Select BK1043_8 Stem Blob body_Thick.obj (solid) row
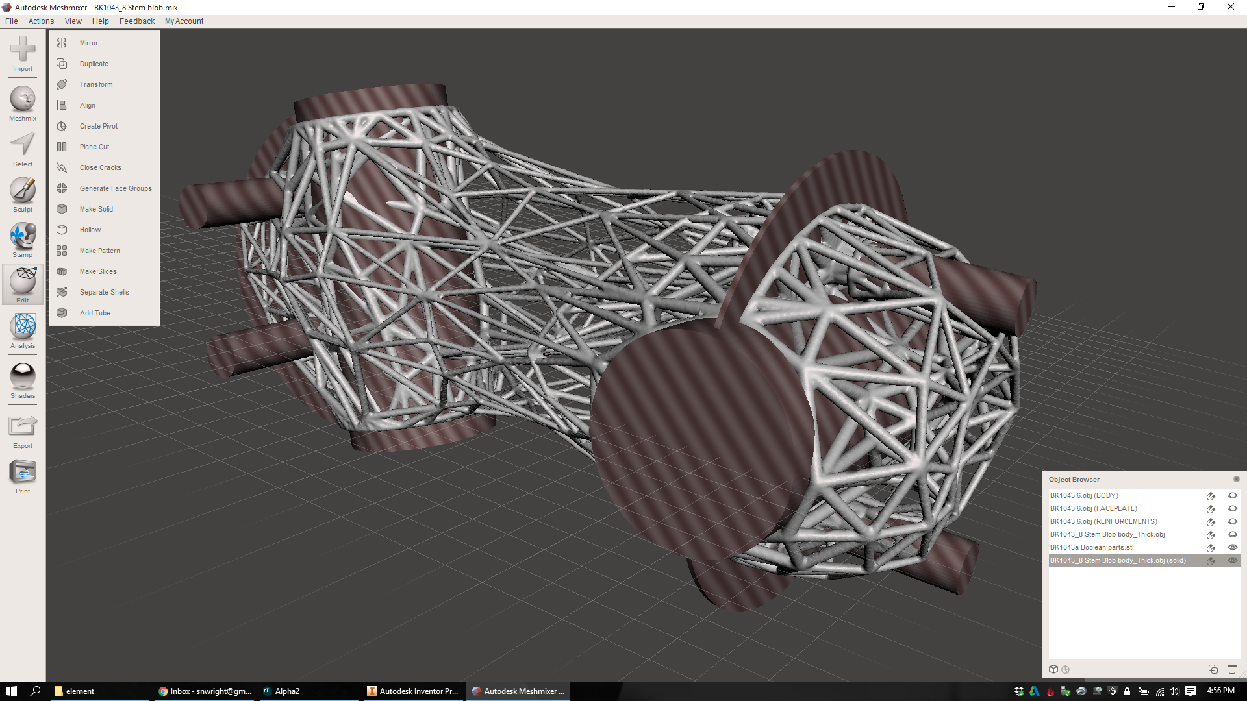This screenshot has height=701, width=1247. tap(1117, 561)
